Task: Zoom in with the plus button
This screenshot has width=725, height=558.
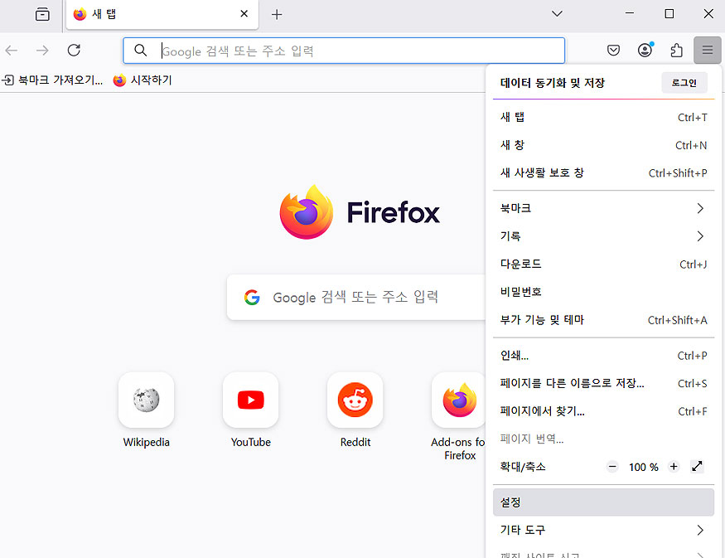Action: 674,467
